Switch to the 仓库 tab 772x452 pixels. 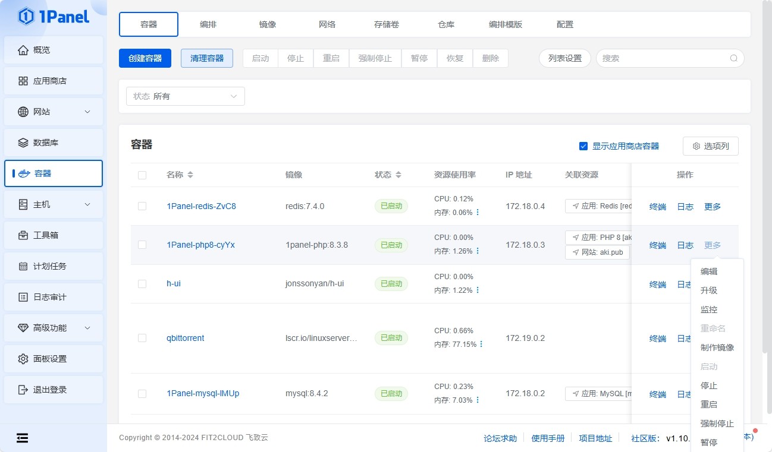pyautogui.click(x=446, y=24)
